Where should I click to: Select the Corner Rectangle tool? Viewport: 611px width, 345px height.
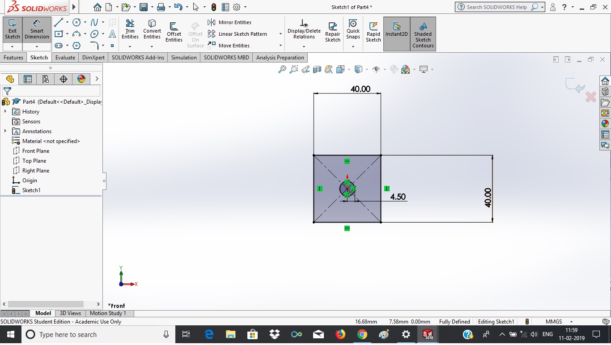[x=59, y=34]
